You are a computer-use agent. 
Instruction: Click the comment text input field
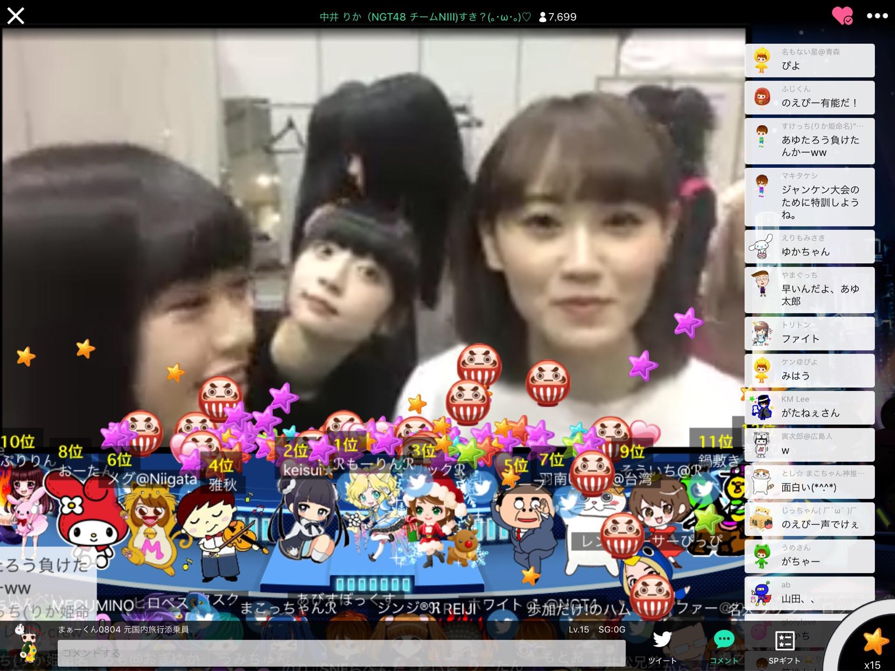341,652
